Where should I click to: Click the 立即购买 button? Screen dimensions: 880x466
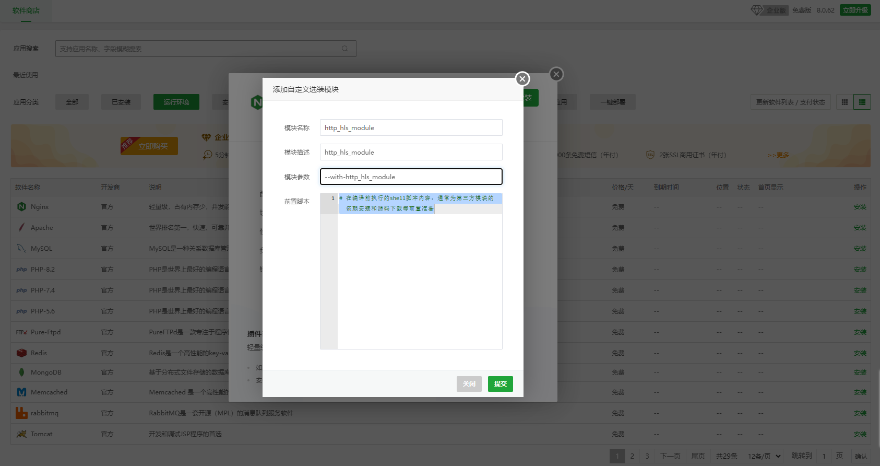point(149,146)
